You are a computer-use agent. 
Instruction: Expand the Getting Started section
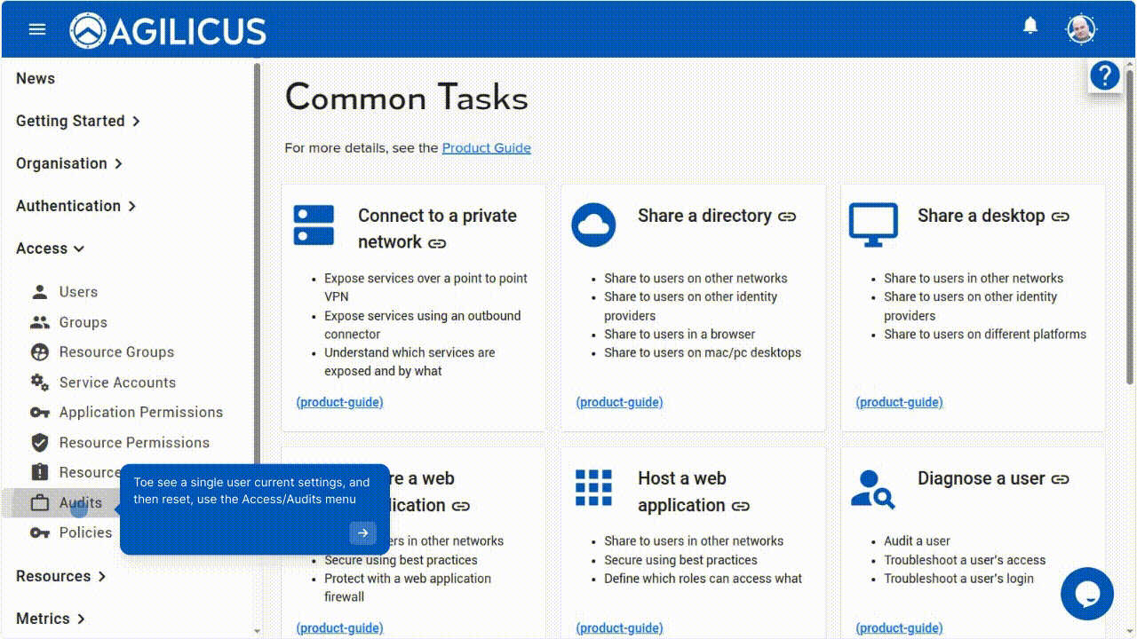pos(78,121)
